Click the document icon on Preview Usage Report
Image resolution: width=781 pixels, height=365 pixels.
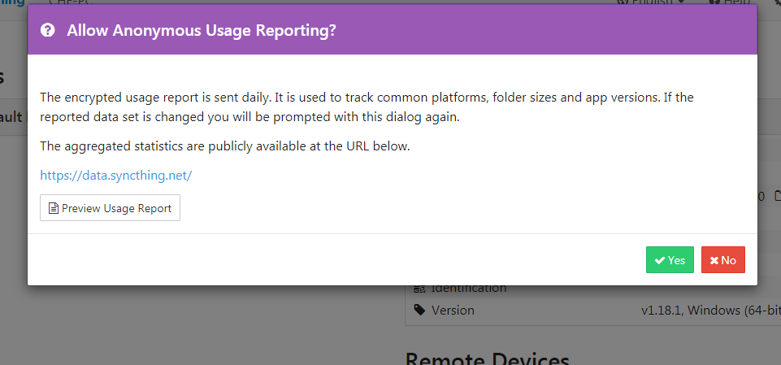(x=54, y=208)
